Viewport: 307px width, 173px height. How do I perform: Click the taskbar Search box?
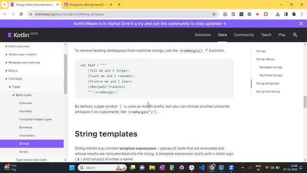tap(102, 168)
